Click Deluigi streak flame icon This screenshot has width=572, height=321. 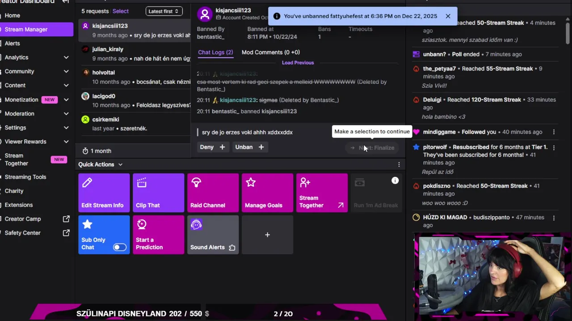(416, 100)
